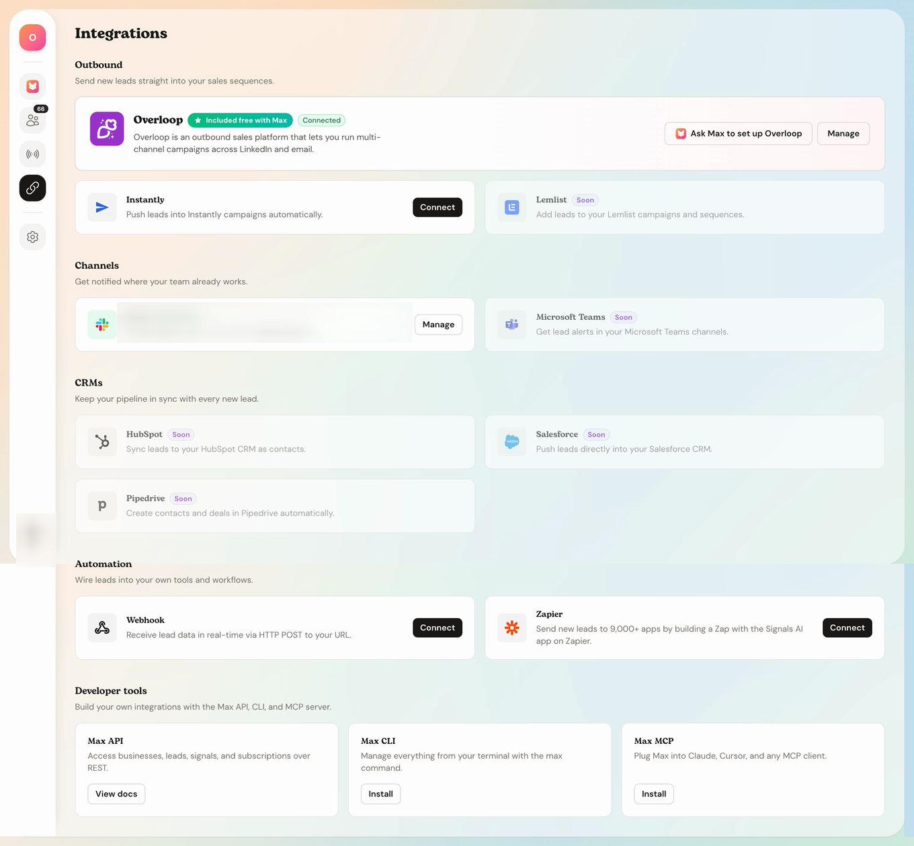Click the Microsoft Teams card title

[571, 317]
